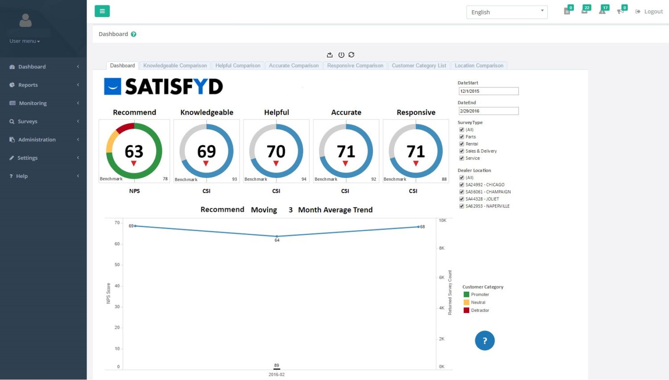Open the User menu dropdown
669x380 pixels.
tap(25, 41)
